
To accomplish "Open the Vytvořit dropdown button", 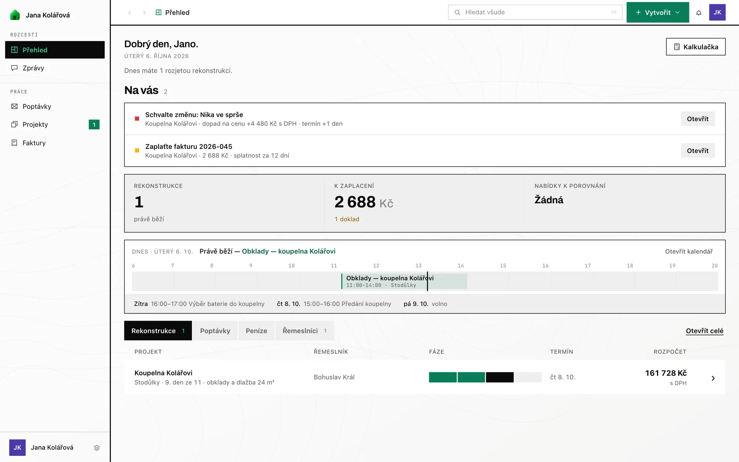I will pyautogui.click(x=657, y=12).
